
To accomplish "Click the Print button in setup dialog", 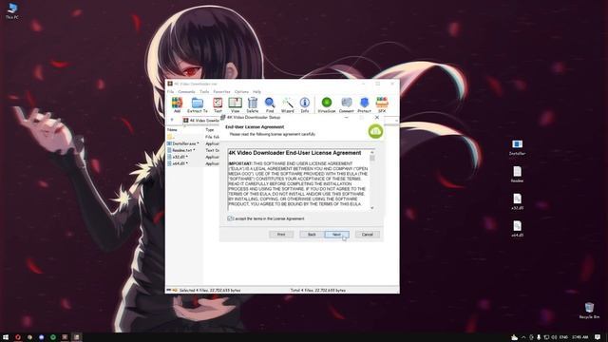I will 281,235.
